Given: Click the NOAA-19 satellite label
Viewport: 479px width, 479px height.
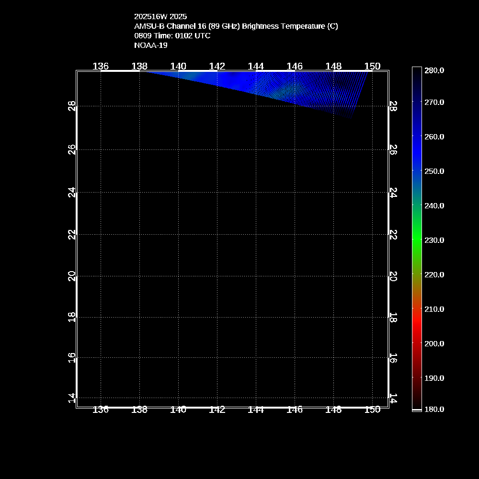Looking at the screenshot, I should pyautogui.click(x=150, y=45).
